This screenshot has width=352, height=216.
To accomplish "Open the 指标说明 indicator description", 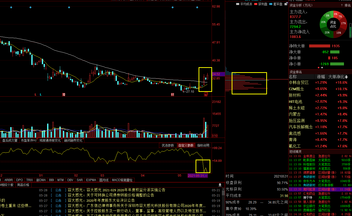I will click(x=203, y=145).
